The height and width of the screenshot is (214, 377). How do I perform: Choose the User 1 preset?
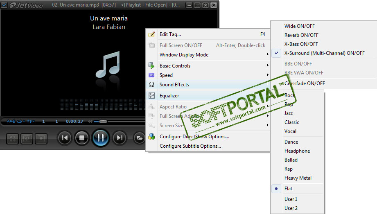tap(291, 199)
